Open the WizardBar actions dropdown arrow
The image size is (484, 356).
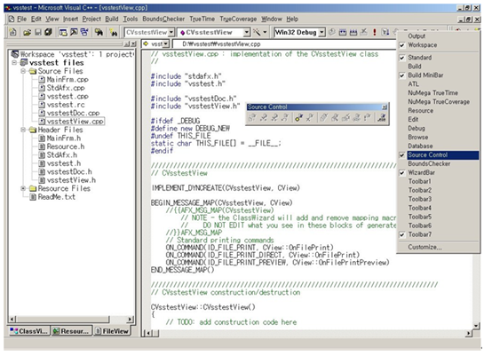point(265,32)
